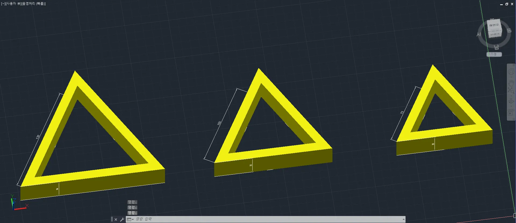Open the [음영처리 (빠름)] visual style menu

tap(34, 4)
